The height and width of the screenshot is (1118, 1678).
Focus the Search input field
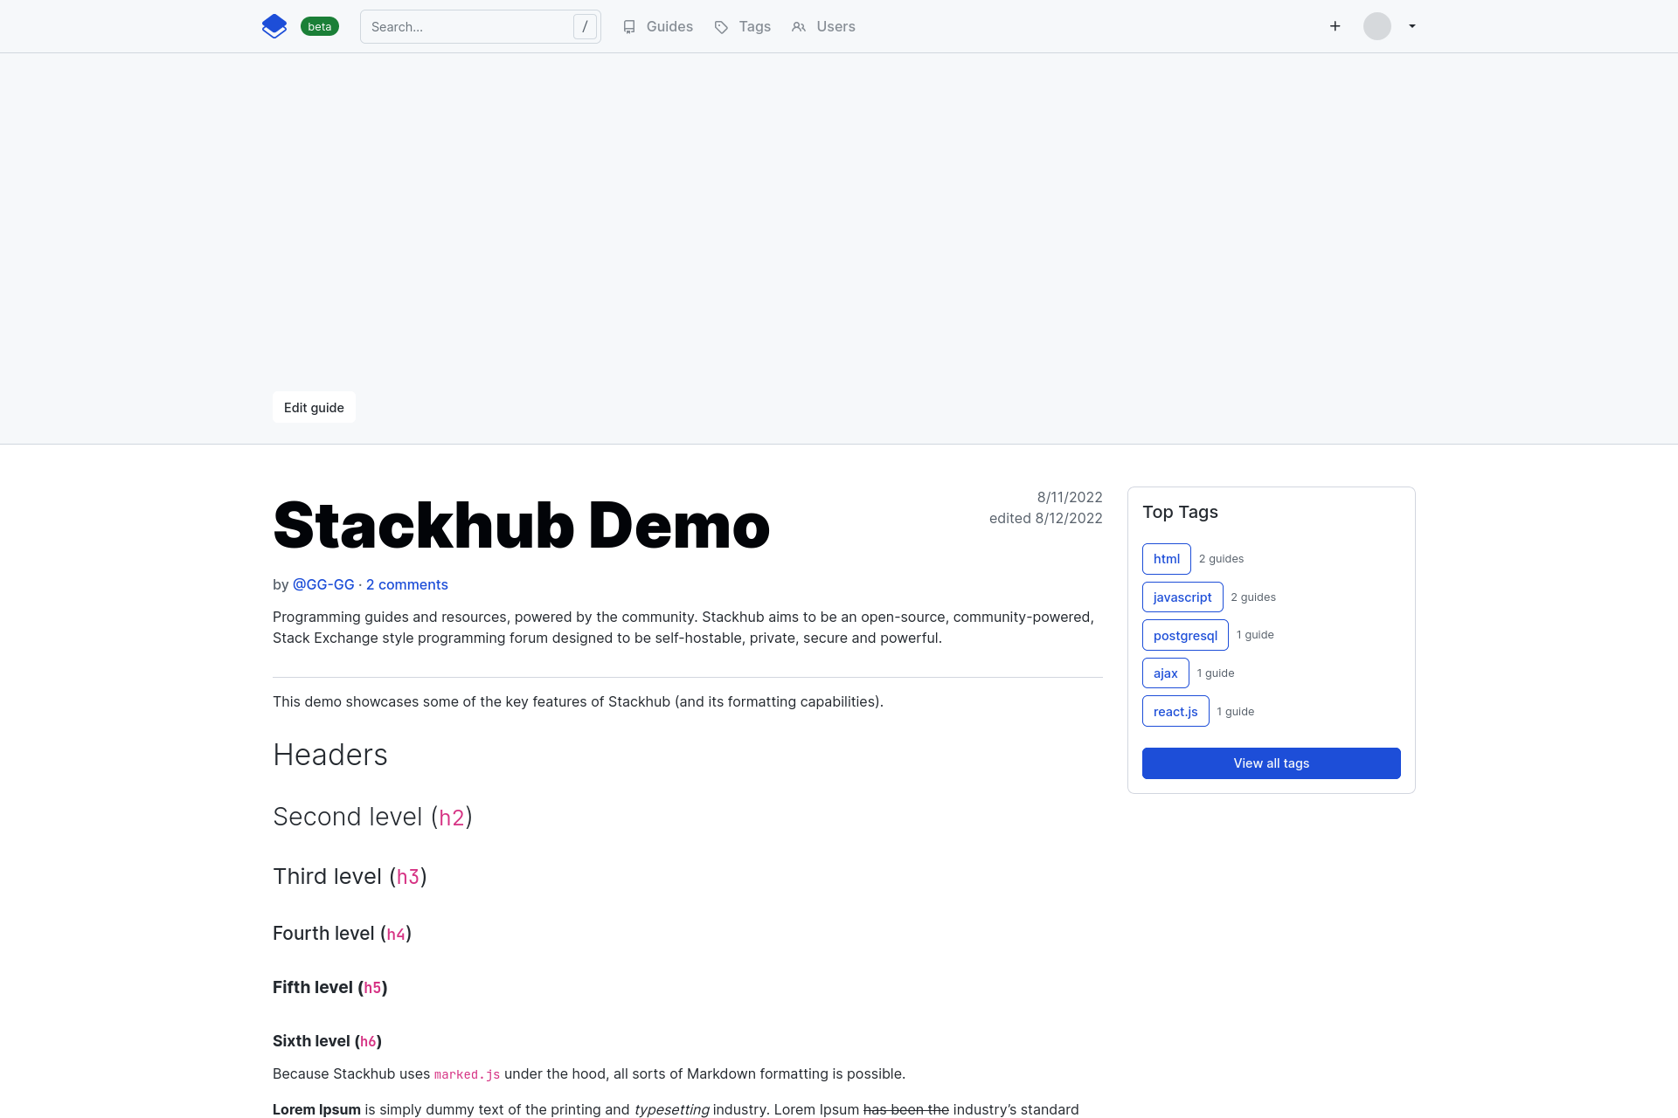pos(468,26)
